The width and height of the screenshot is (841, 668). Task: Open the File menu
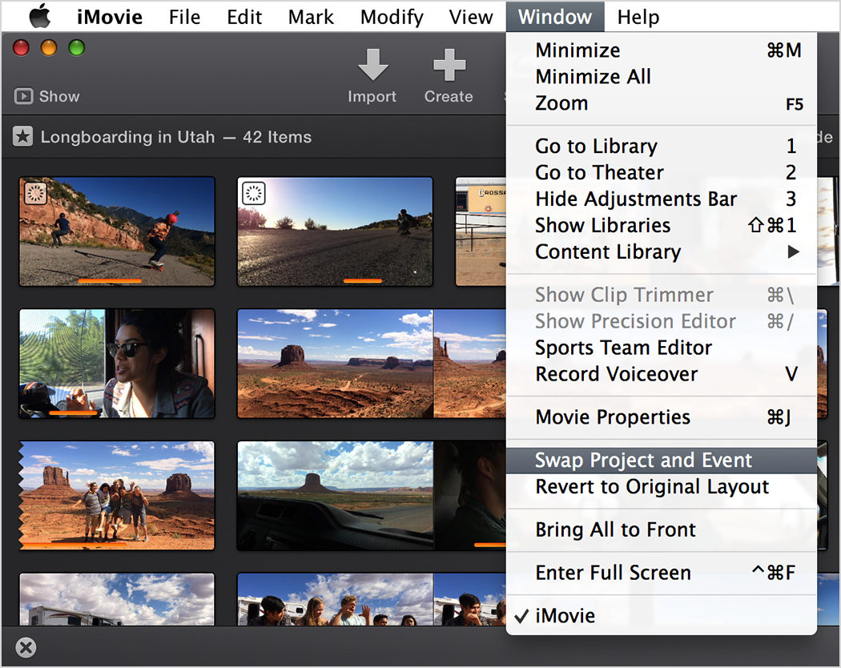click(184, 17)
